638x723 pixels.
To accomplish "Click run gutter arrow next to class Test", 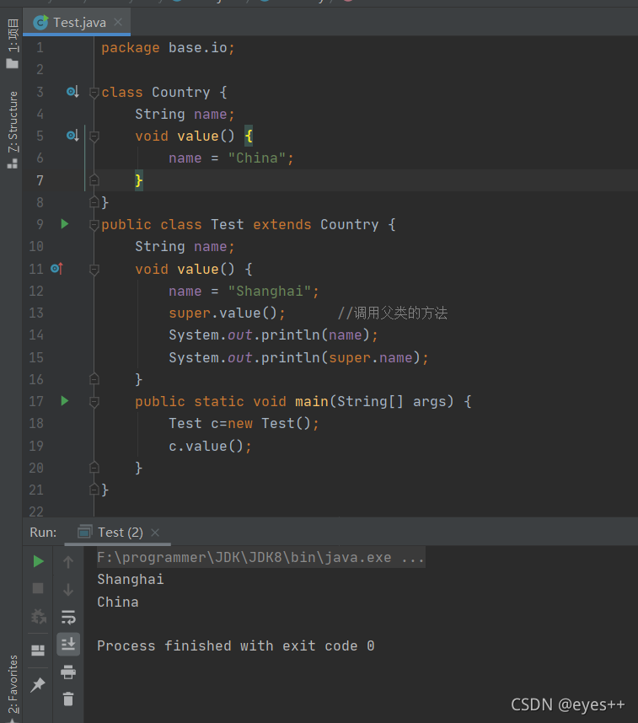I will coord(65,224).
